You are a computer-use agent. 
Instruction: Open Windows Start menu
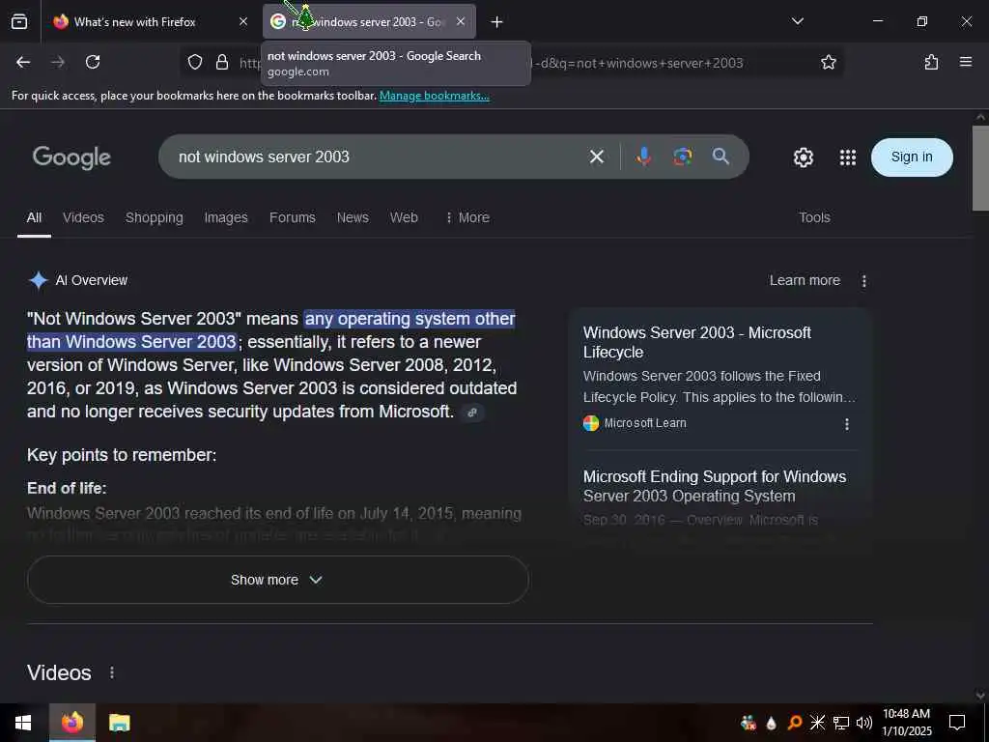pos(23,723)
